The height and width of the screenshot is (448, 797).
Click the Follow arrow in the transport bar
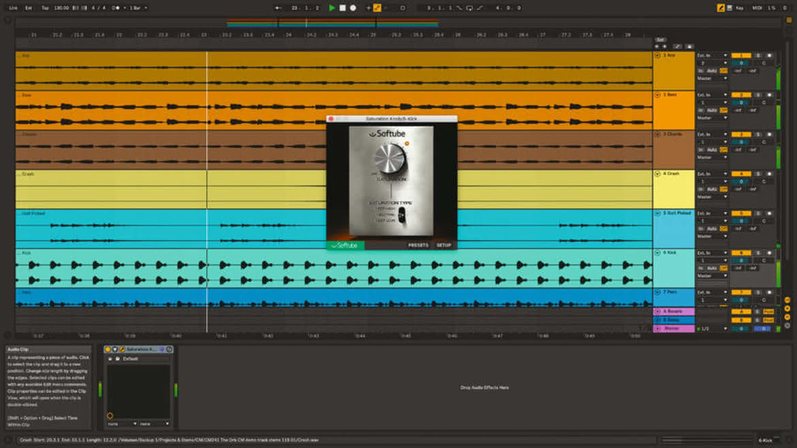coord(278,8)
